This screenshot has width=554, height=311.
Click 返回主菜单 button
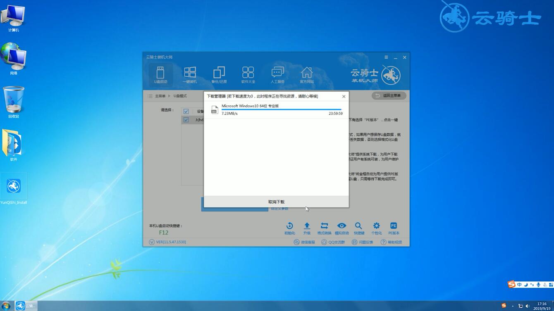click(389, 95)
